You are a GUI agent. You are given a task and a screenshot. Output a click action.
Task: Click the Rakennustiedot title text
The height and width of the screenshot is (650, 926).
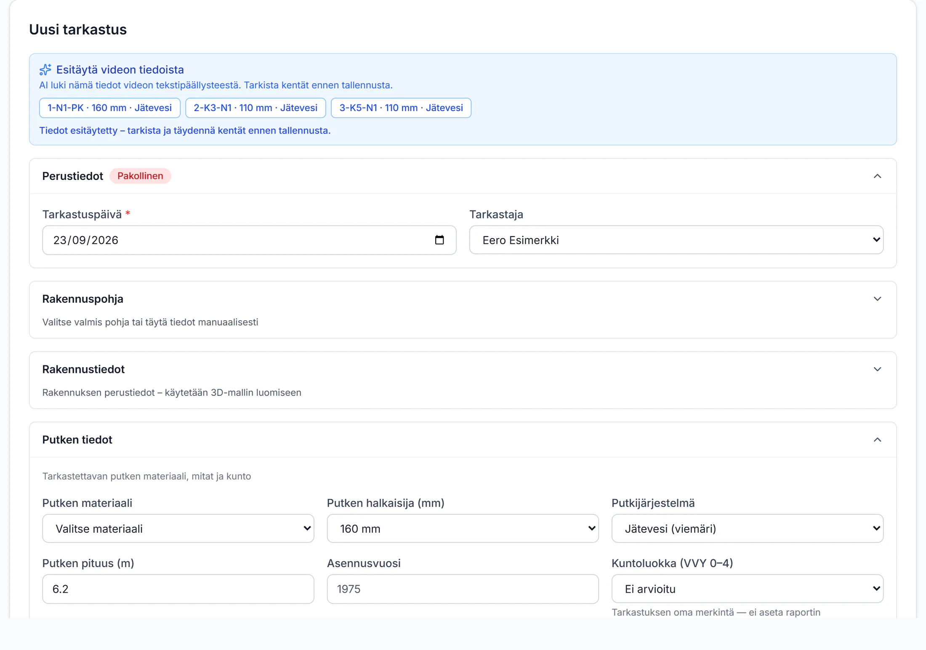tap(83, 369)
